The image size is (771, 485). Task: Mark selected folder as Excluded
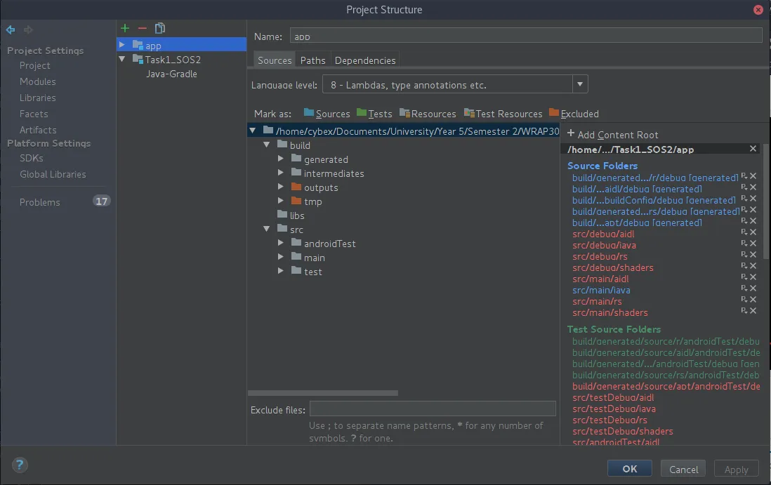[x=574, y=114]
